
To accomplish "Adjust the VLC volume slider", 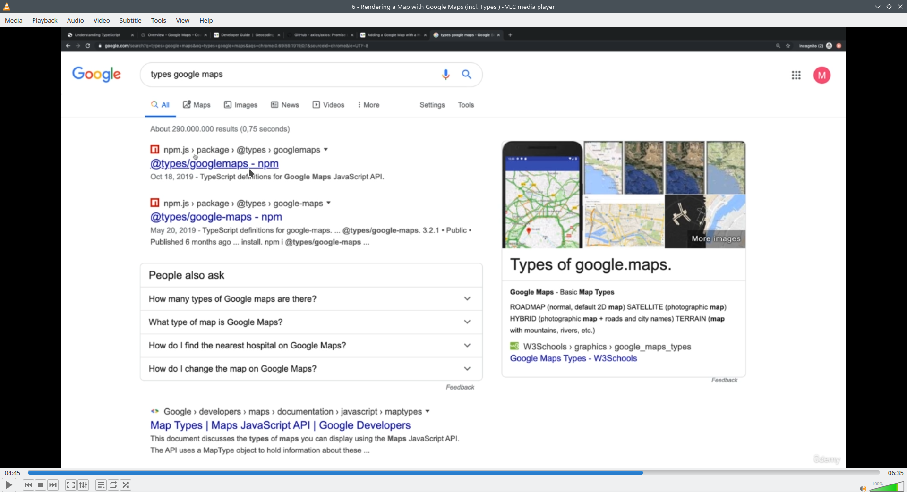I will [887, 486].
